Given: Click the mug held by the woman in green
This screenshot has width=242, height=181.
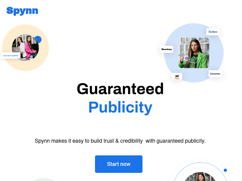Looking at the screenshot, I should tap(185, 58).
